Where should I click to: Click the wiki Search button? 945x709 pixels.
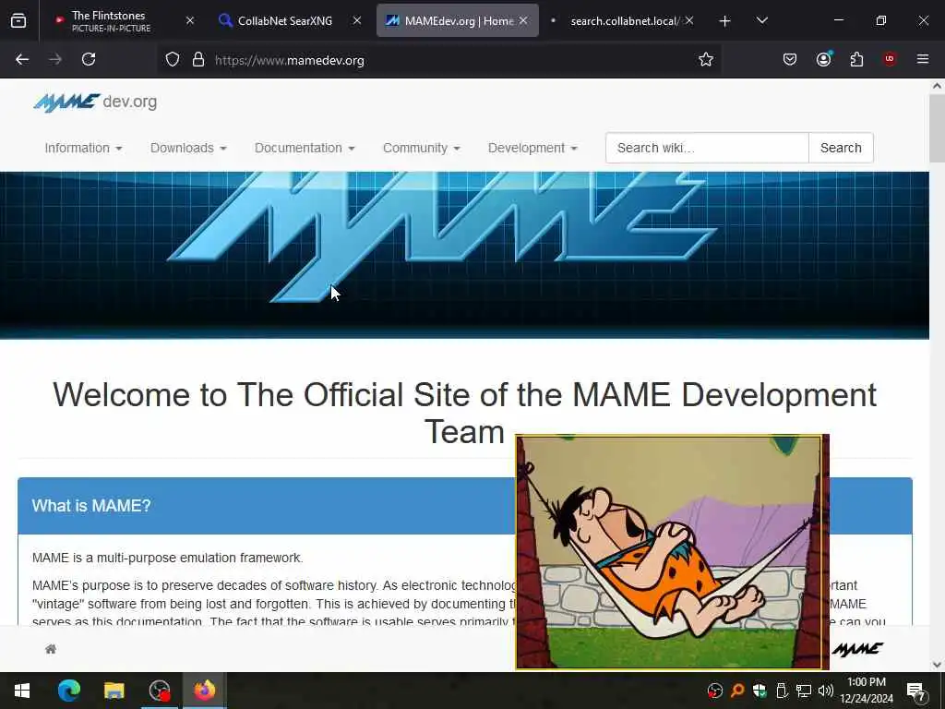point(841,148)
